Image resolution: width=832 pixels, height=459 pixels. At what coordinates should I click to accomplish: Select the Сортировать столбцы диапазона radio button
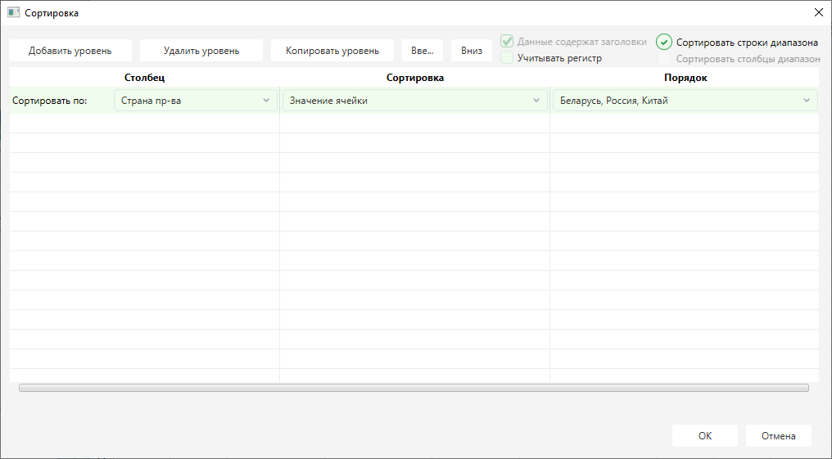coord(664,59)
